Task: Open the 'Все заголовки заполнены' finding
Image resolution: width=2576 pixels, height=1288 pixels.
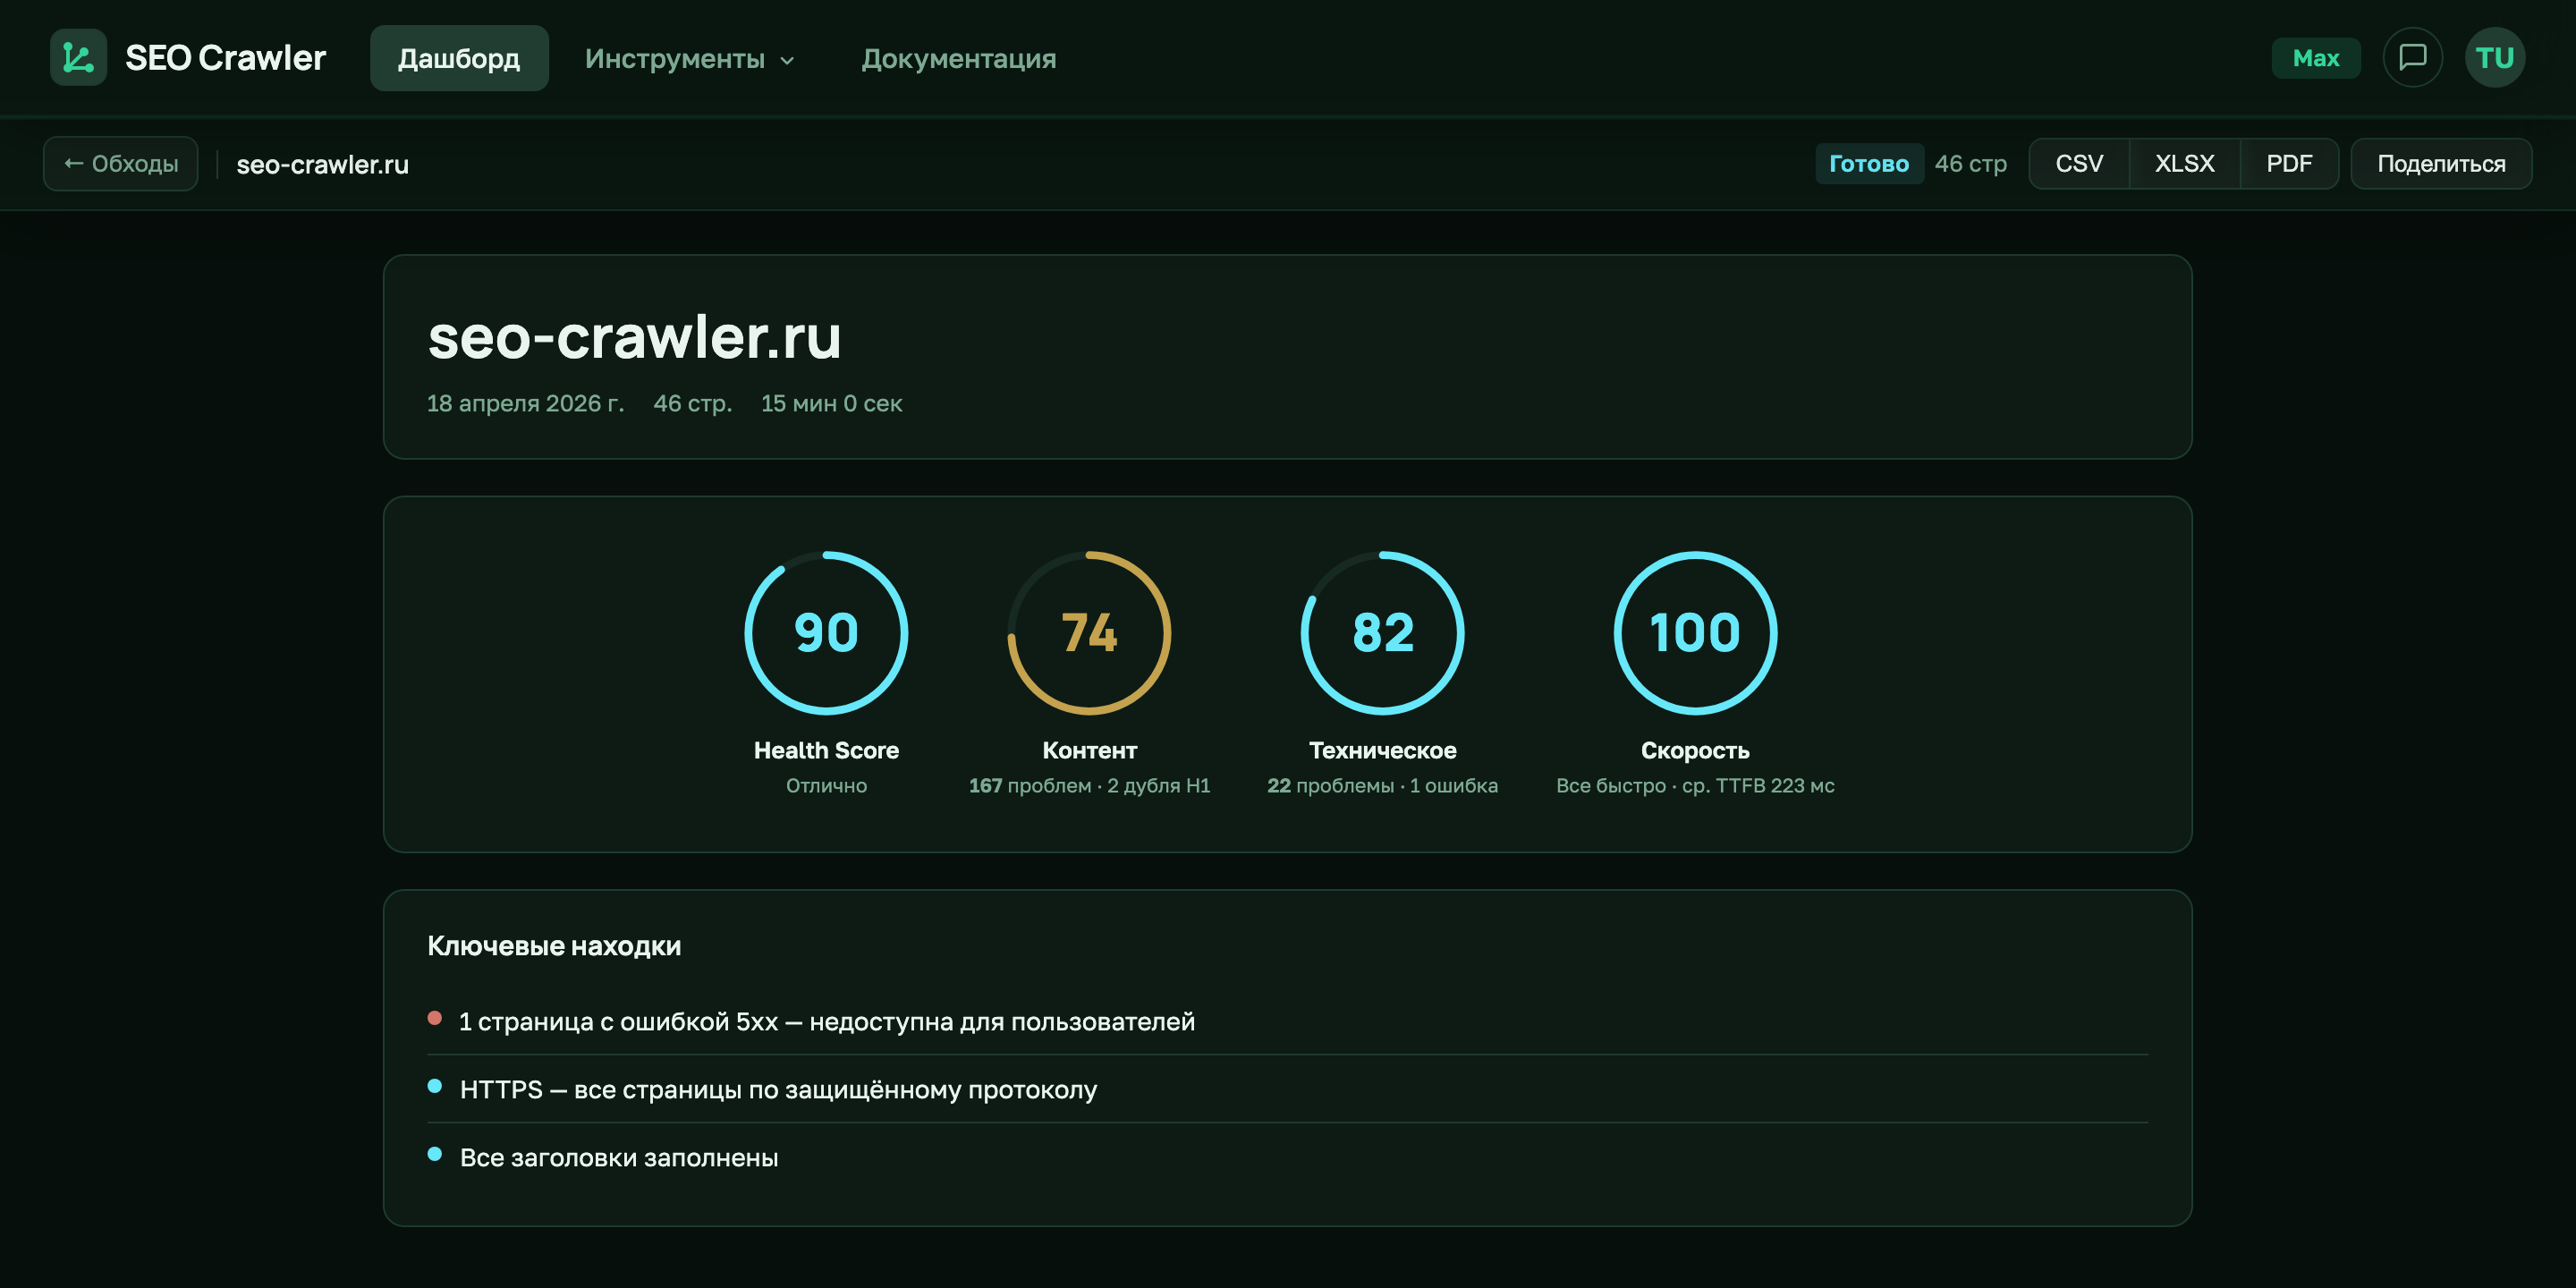Action: [1287, 1157]
